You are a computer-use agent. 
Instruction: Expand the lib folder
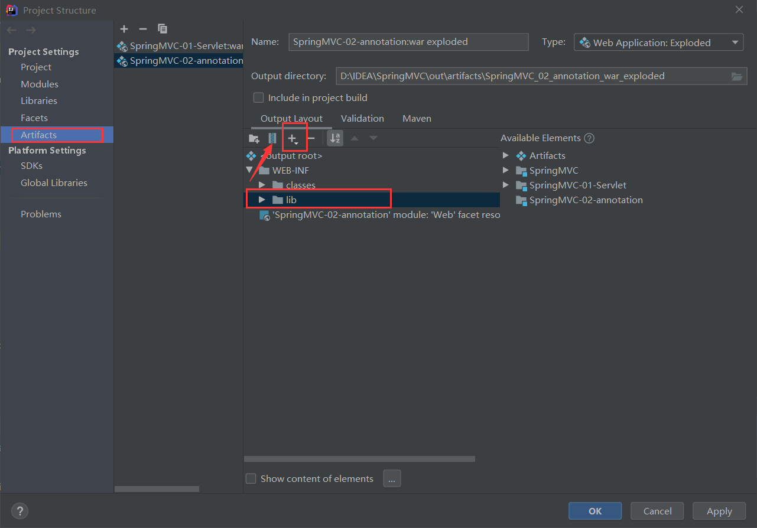click(262, 200)
